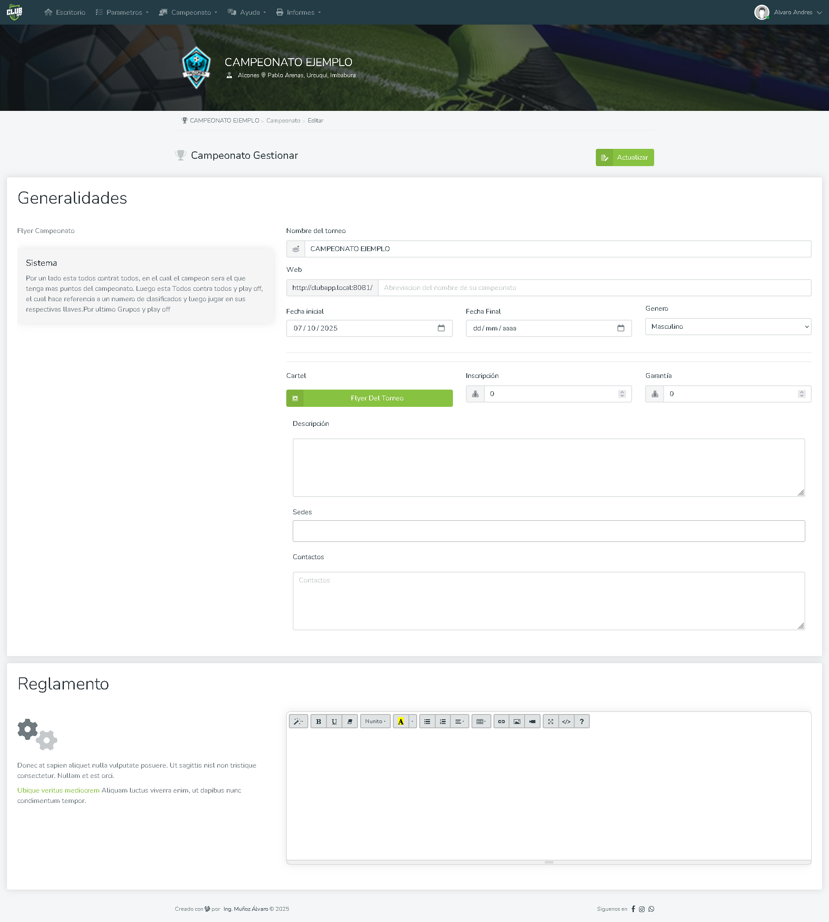
Task: Click CAMPEONATO EJEMPLO breadcrumb link
Action: point(224,121)
